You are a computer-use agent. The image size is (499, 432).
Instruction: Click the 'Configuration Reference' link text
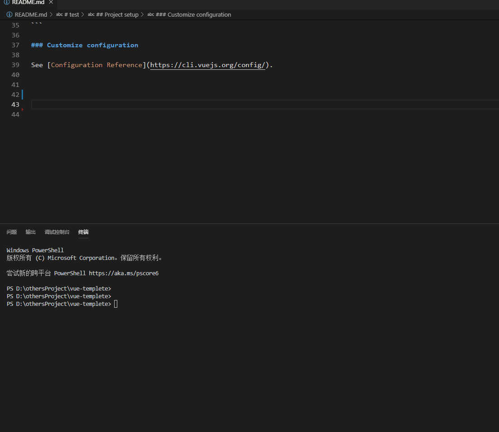(97, 65)
